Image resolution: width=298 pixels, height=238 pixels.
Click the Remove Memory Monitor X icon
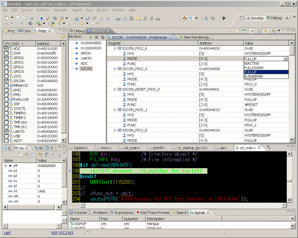(96, 37)
